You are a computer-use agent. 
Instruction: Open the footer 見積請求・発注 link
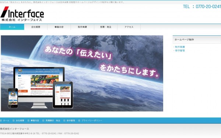[53, 121]
